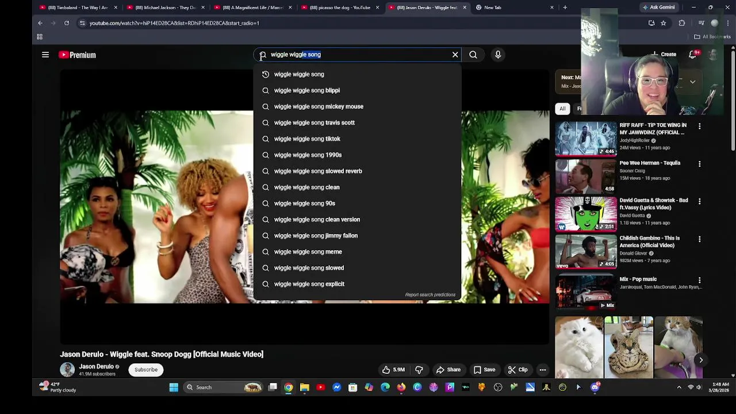Open Chrome three-dot menu
The image size is (736, 414).
pyautogui.click(x=729, y=23)
